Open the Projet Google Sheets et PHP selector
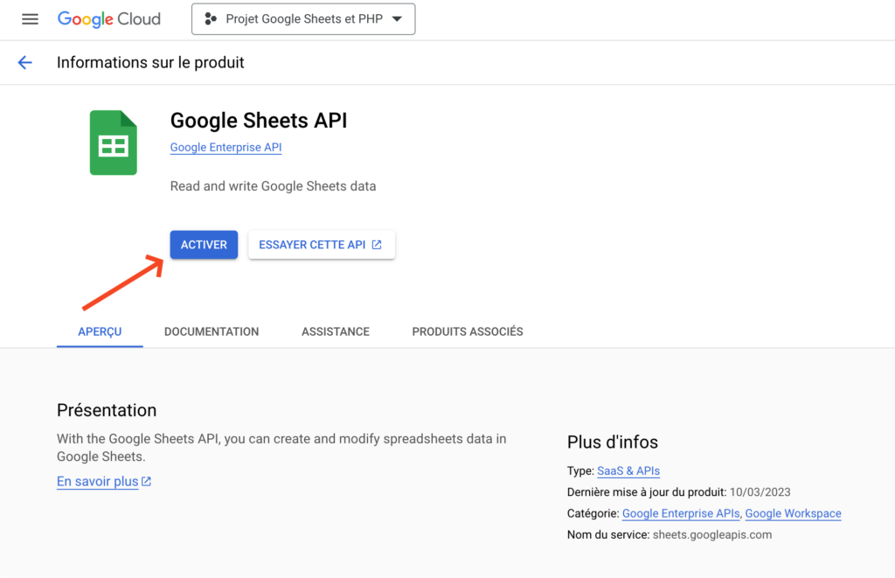The width and height of the screenshot is (895, 578). 303,19
